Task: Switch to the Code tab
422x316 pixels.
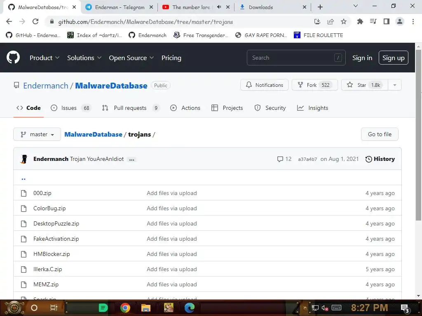Action: tap(28, 108)
